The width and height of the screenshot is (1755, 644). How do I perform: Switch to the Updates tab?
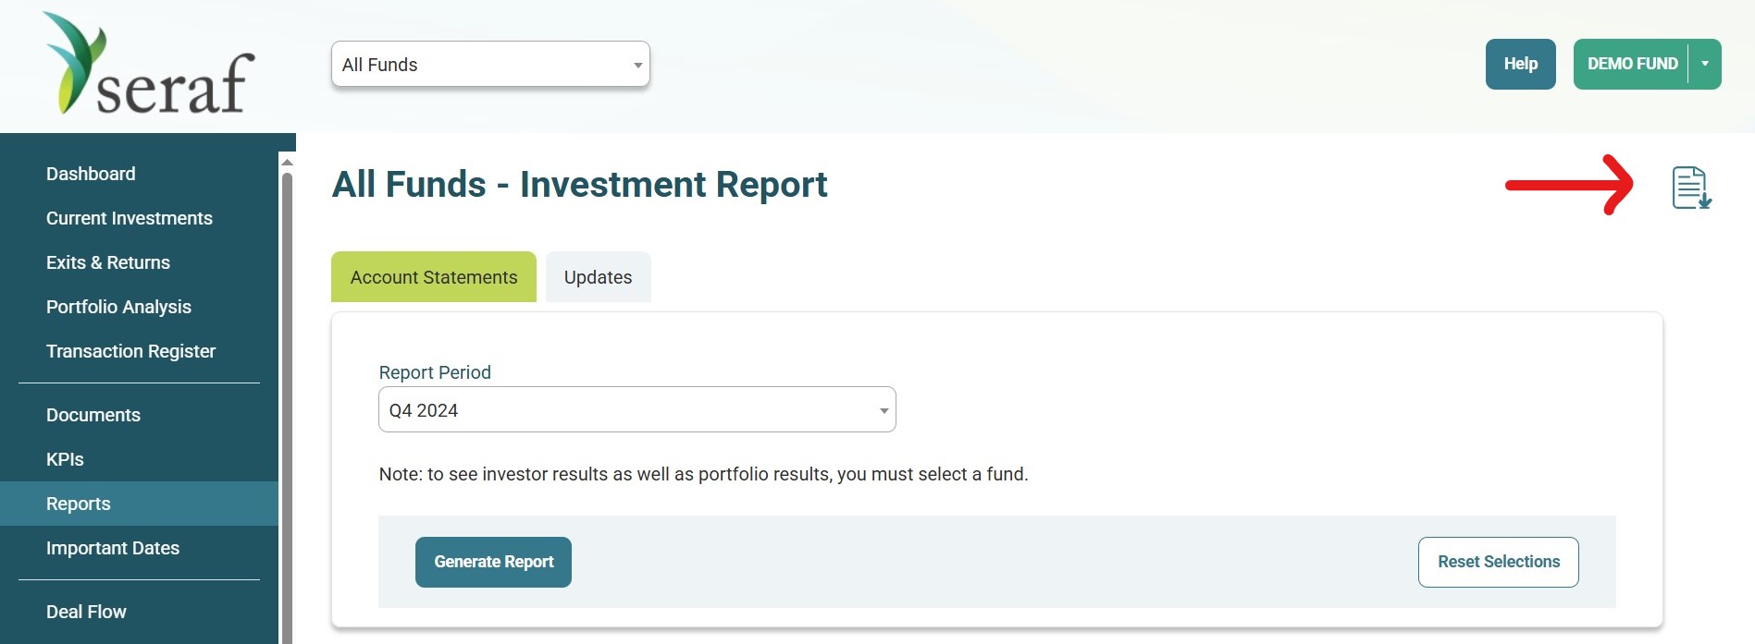click(599, 277)
